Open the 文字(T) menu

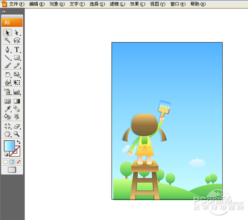(x=77, y=4)
